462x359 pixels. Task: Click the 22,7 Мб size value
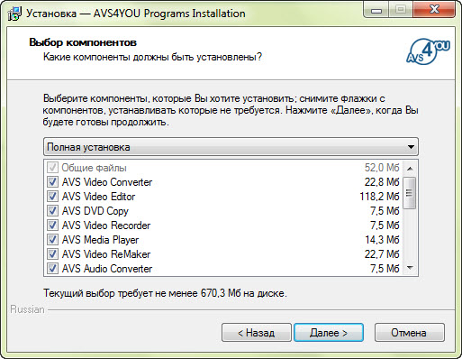tap(382, 254)
